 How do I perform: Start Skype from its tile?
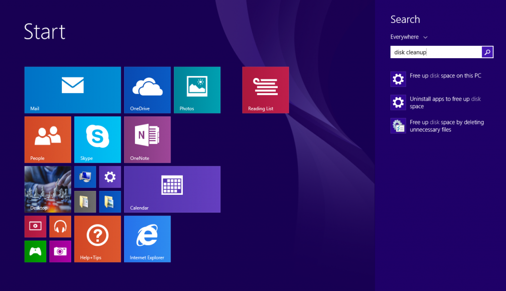point(97,140)
